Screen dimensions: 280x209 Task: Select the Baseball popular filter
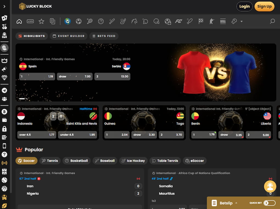click(x=105, y=161)
